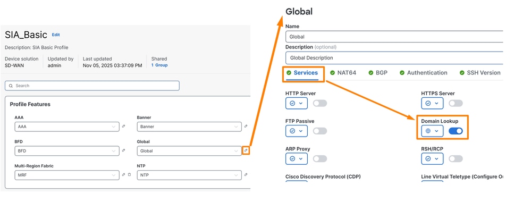
Task: Open FTP Passive scope selector
Action: click(x=297, y=131)
